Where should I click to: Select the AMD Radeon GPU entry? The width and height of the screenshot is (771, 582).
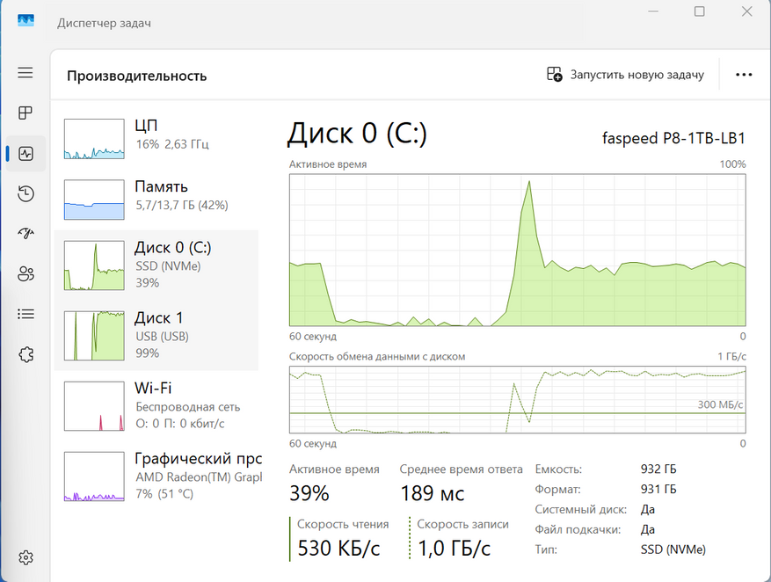tap(156, 476)
